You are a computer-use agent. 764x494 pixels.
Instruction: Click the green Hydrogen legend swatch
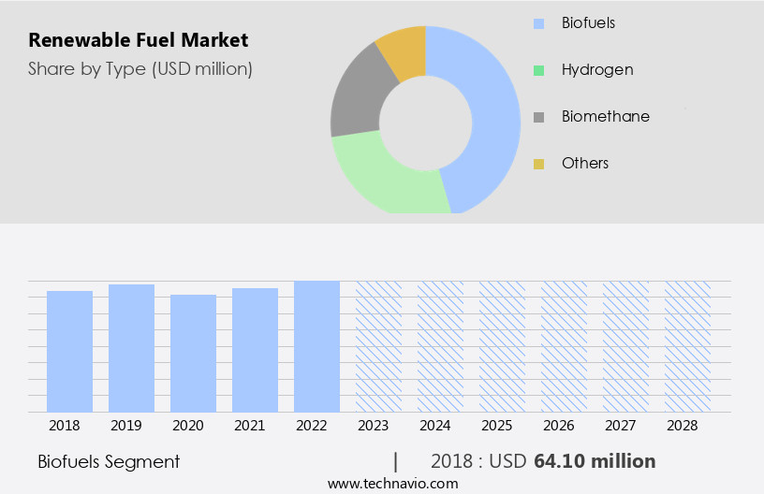pyautogui.click(x=538, y=70)
